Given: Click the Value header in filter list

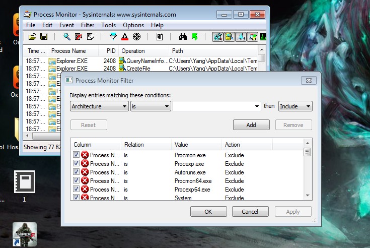Looking at the screenshot, I should coord(196,145).
